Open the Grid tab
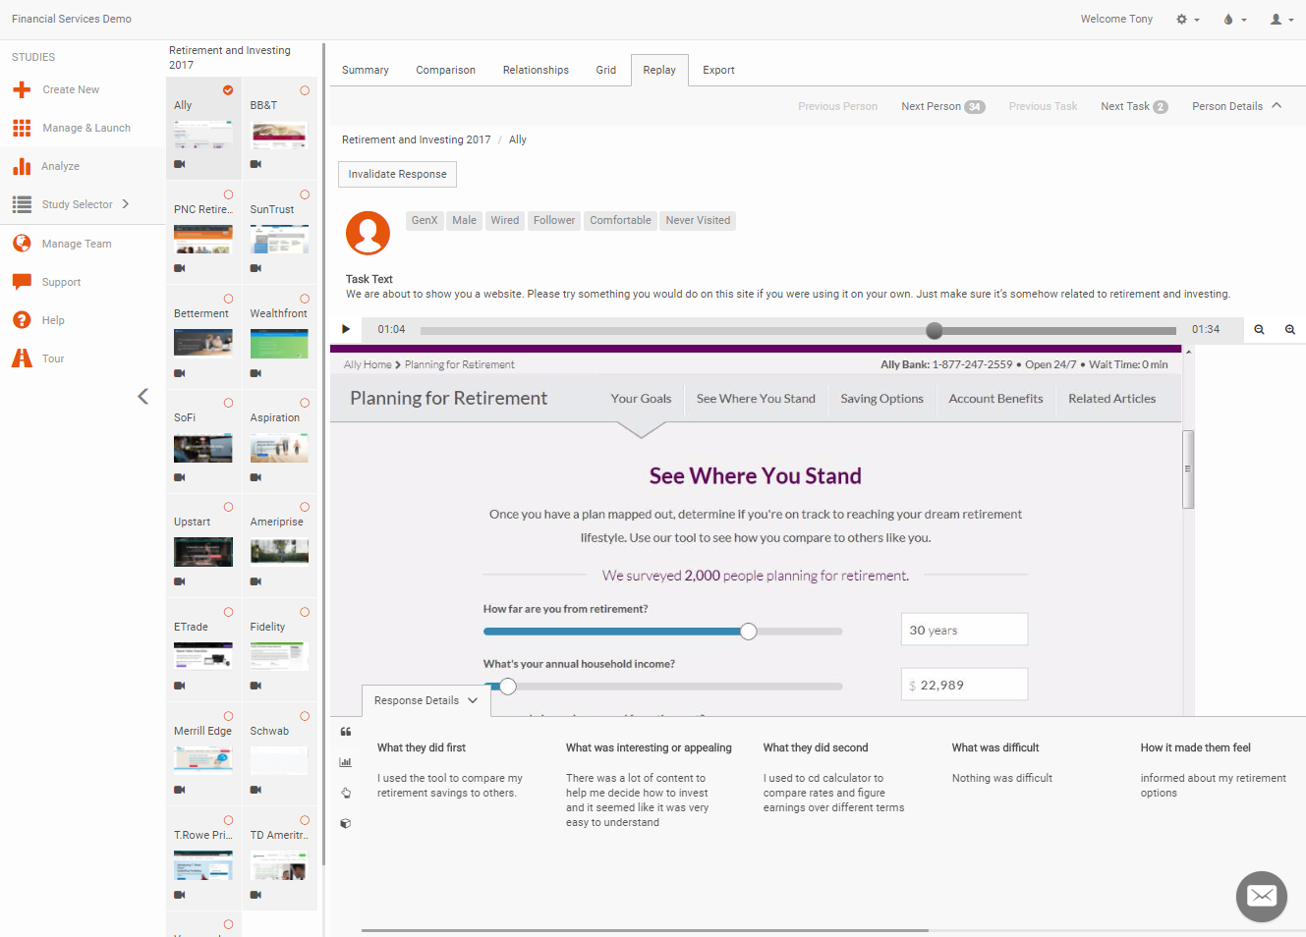Image resolution: width=1306 pixels, height=937 pixels. click(x=606, y=70)
